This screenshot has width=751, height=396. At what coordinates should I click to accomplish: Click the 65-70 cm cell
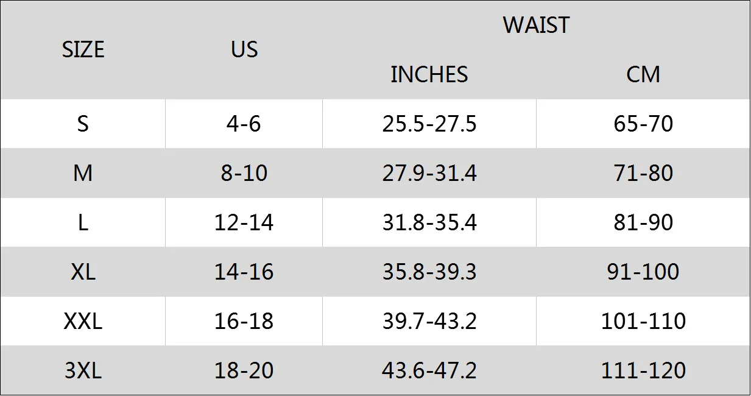click(643, 124)
